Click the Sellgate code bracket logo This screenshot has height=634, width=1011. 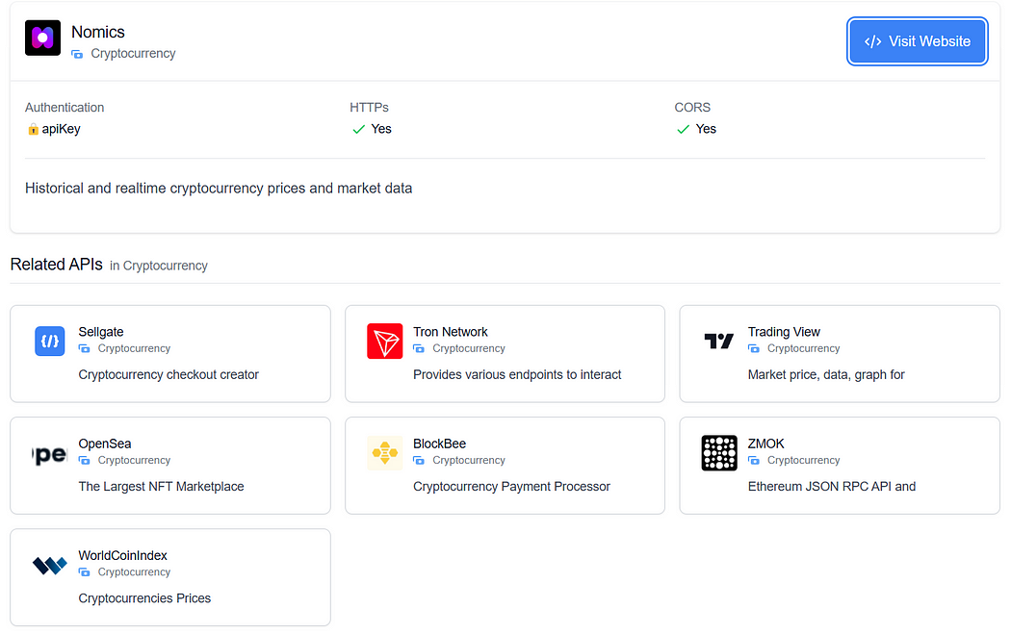click(x=50, y=341)
